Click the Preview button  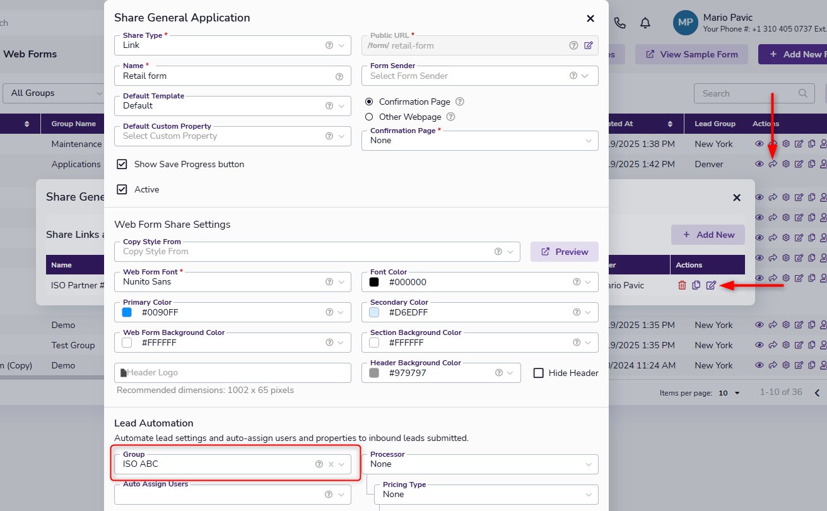tap(564, 252)
